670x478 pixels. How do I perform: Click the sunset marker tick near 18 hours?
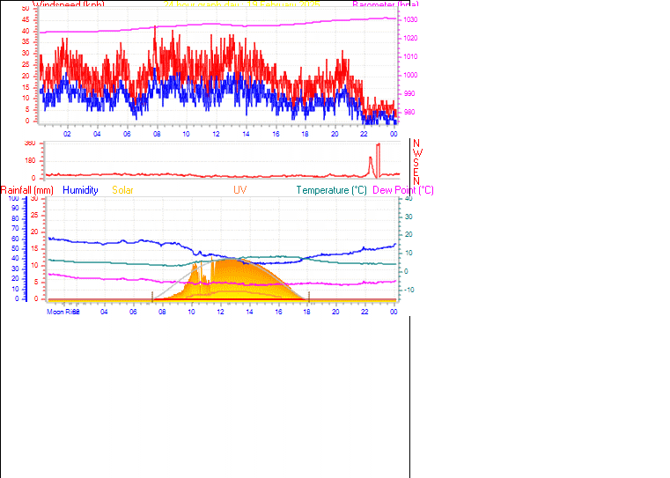[x=308, y=297]
